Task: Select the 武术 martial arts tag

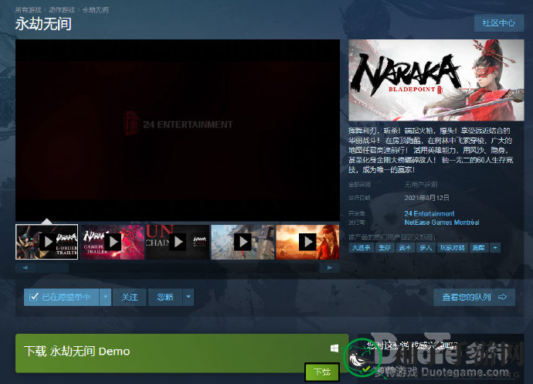Action: click(x=405, y=247)
